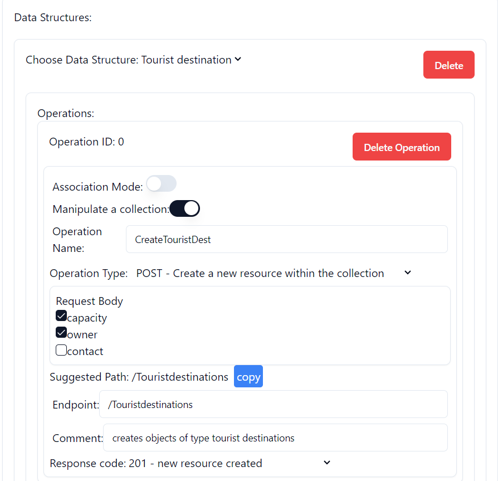Viewport: 498px width, 481px height.
Task: Click the chevron next to Tourist destination
Action: coord(238,59)
